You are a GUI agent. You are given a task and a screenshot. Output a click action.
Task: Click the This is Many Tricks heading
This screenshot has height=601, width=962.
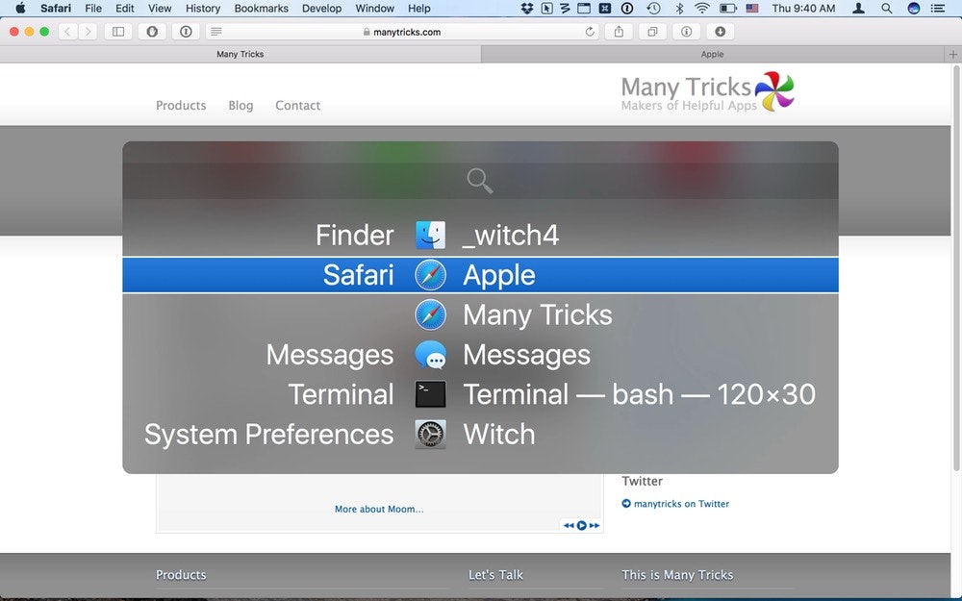[x=677, y=575]
